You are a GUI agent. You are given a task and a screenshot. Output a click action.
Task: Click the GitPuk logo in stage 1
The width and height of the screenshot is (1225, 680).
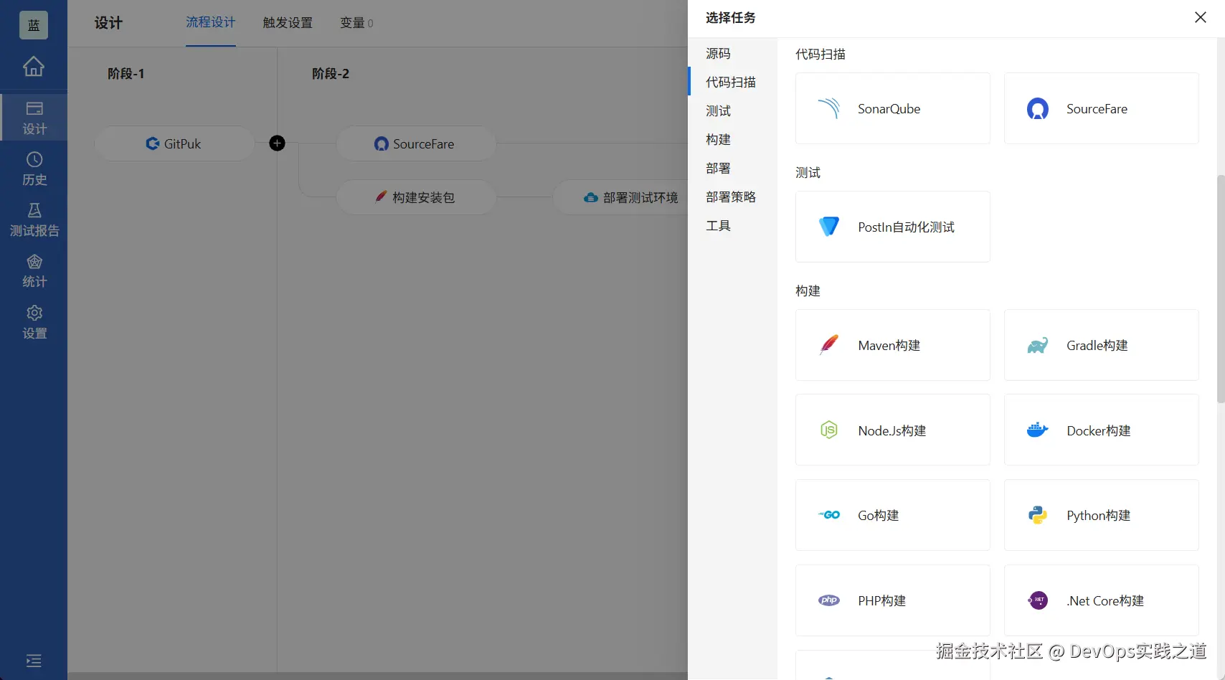coord(153,143)
